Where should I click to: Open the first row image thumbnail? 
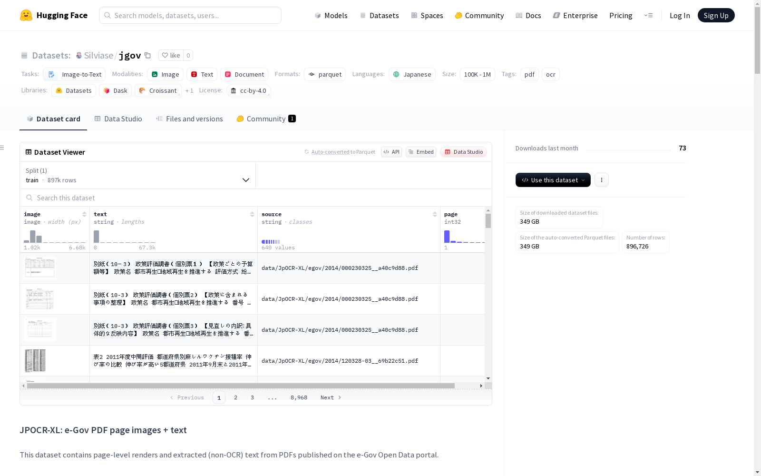(39, 268)
